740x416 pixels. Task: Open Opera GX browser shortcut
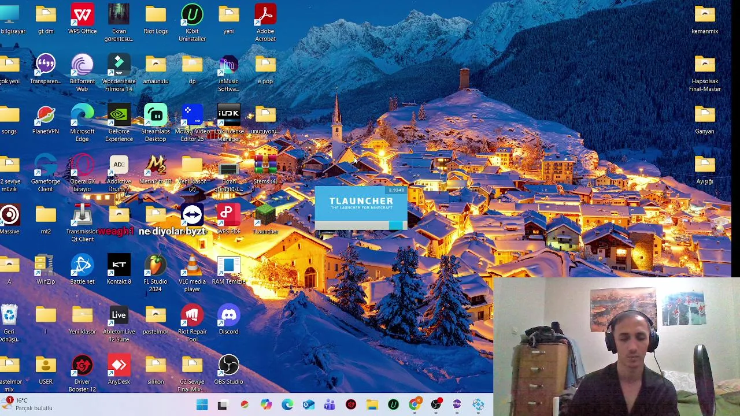tap(82, 173)
